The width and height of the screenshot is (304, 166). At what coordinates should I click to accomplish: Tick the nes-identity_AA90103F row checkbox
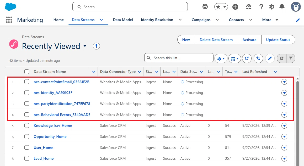click(27, 93)
